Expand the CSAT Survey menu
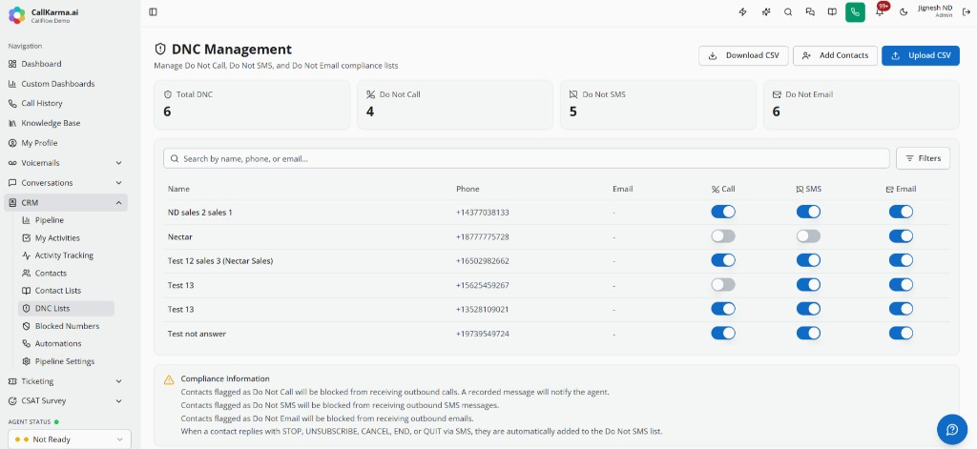Image resolution: width=977 pixels, height=449 pixels. click(x=66, y=401)
